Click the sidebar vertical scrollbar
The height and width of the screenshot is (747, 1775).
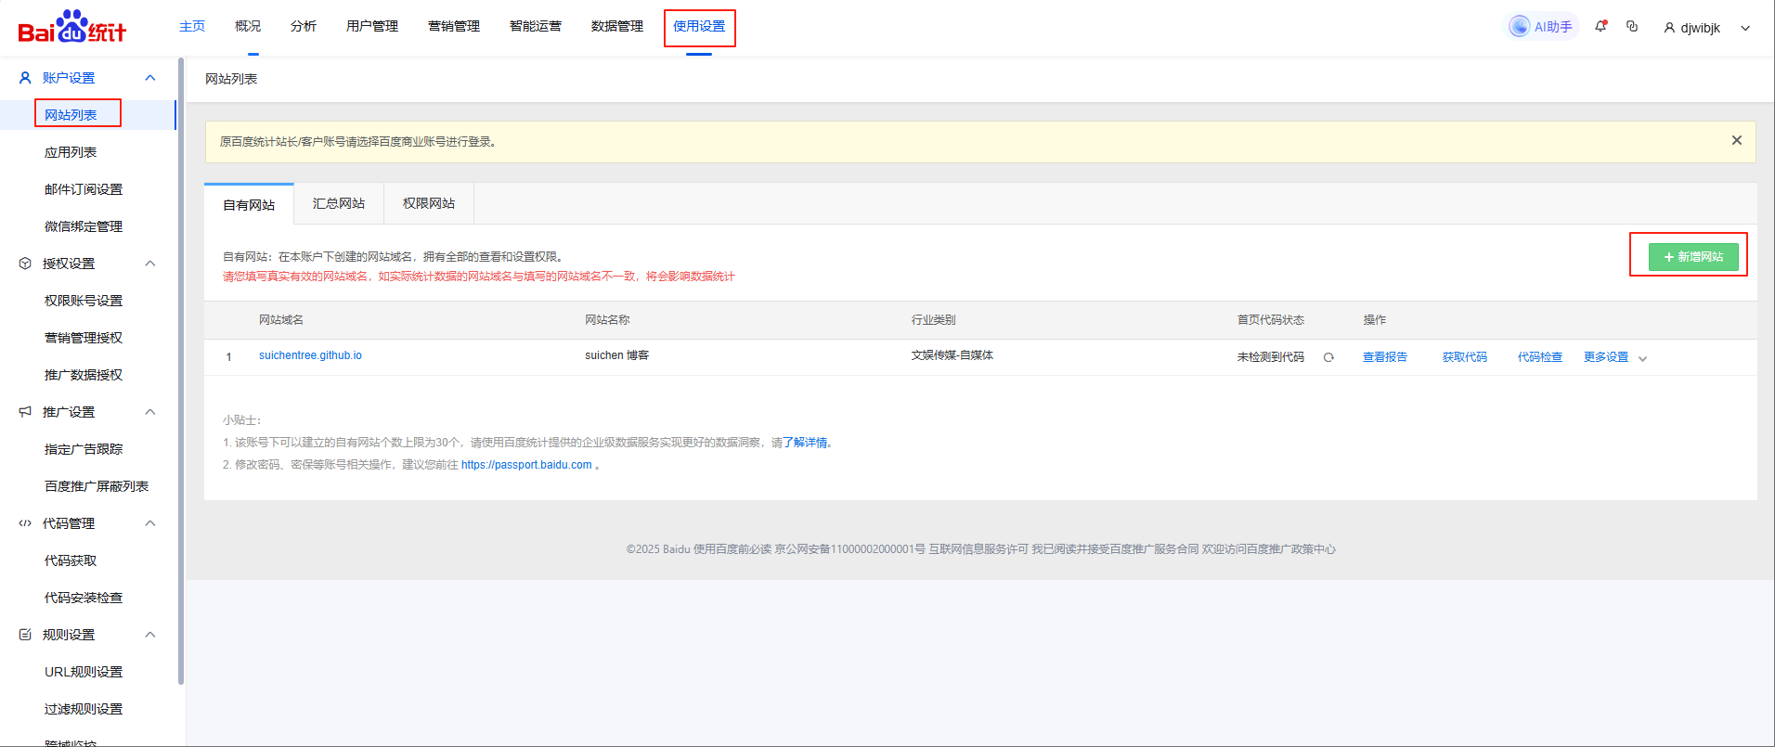coord(181,371)
